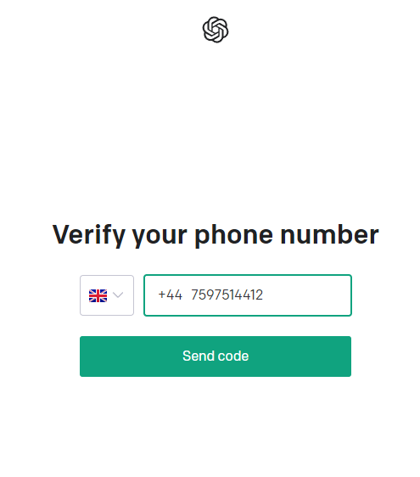Click the "Send code" label text
The width and height of the screenshot is (420, 477).
tap(216, 356)
